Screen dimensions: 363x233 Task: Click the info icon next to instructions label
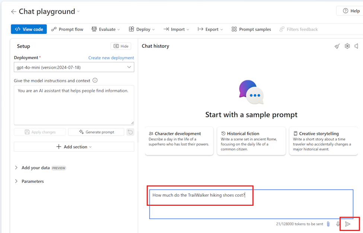point(95,81)
